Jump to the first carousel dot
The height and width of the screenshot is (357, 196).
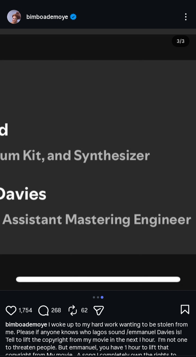94,297
